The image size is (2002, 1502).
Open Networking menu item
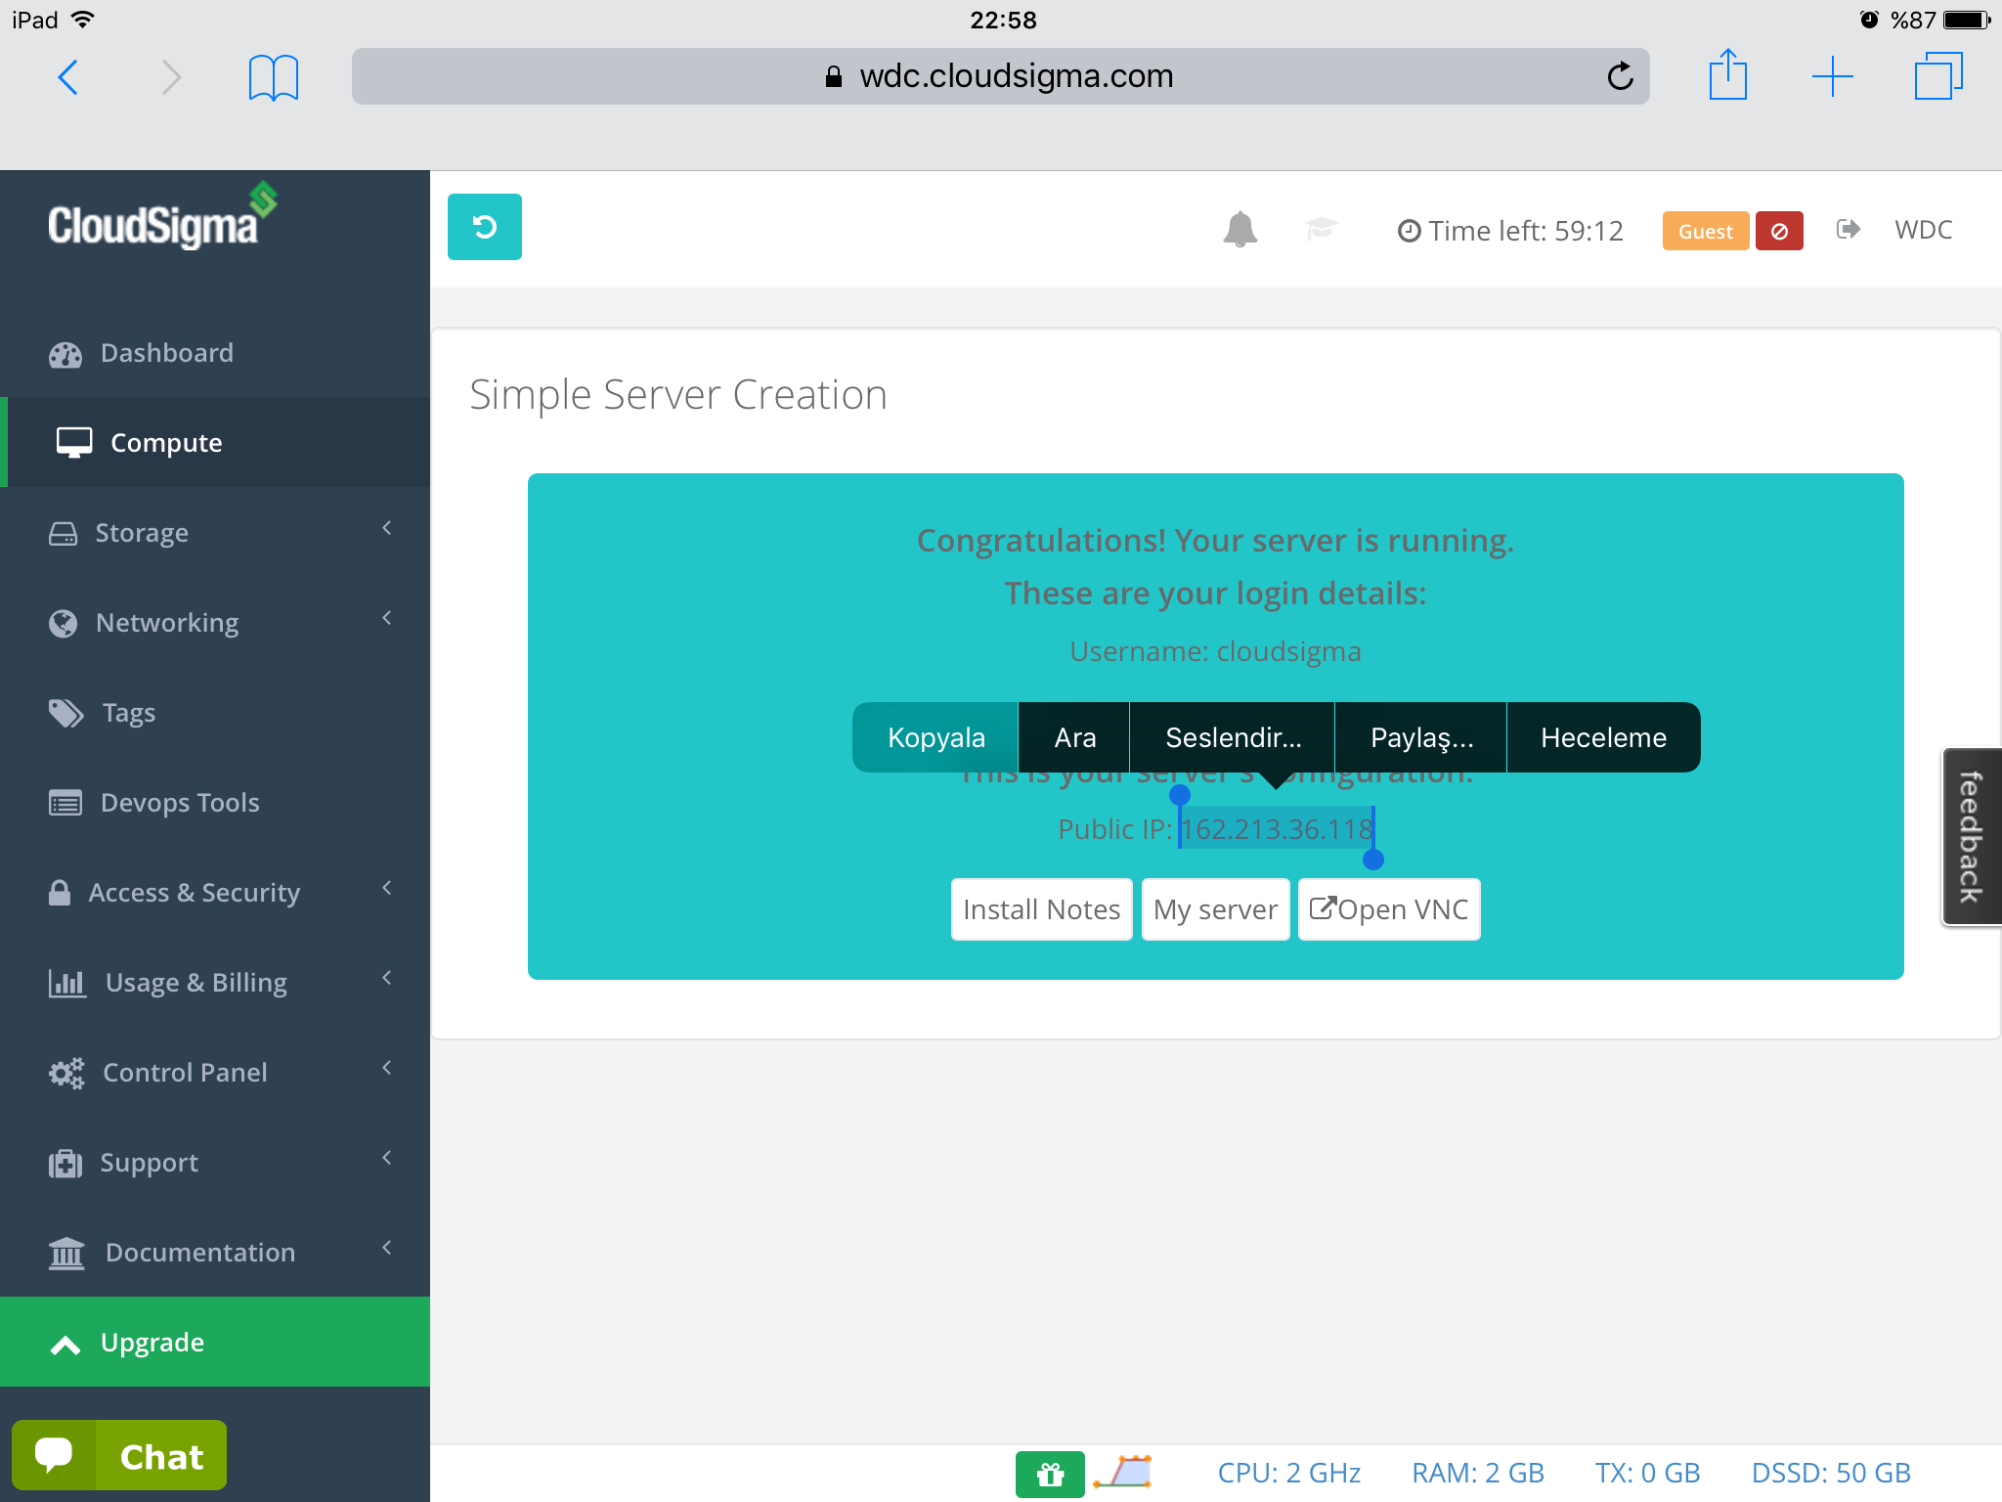tap(215, 623)
